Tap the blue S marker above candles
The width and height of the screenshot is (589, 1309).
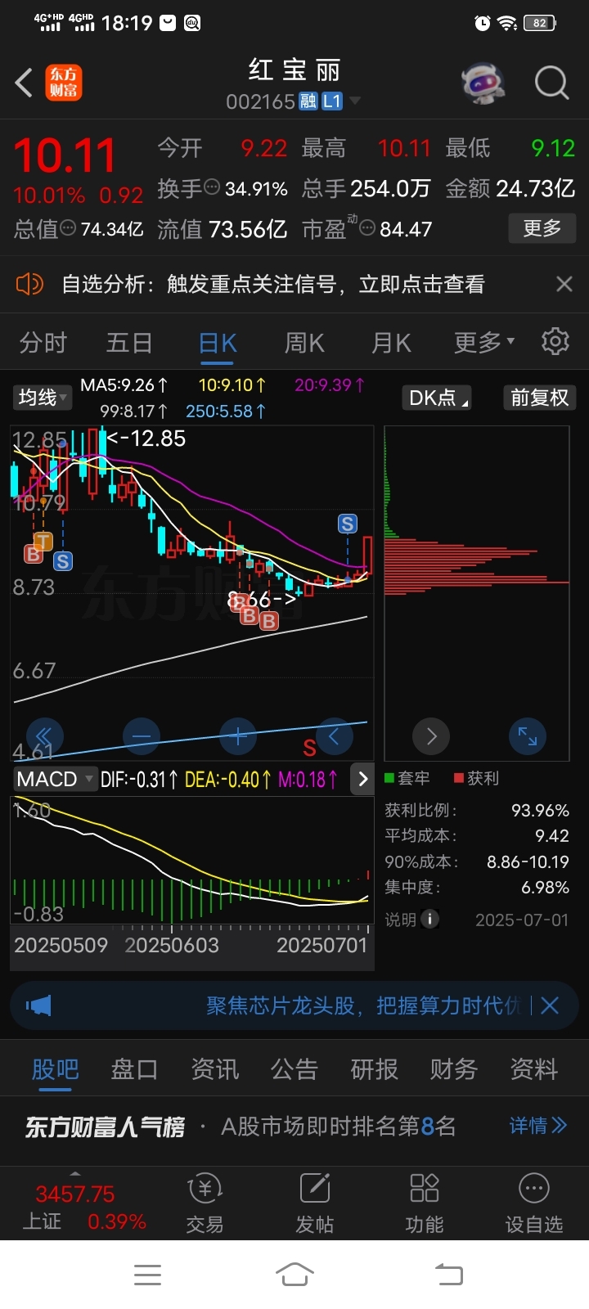click(x=348, y=524)
